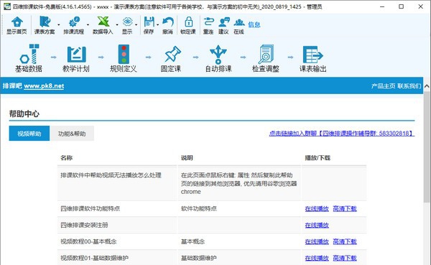Image resolution: width=431 pixels, height=265 pixels.
Task: Play 四维排课安装注册 online via 在线播放
Action: coord(317,225)
